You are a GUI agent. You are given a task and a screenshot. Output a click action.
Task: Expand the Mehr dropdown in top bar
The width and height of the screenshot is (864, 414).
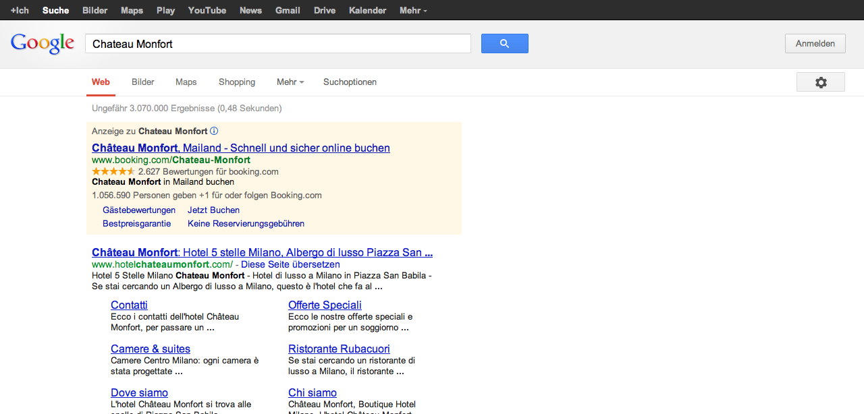[x=412, y=10]
